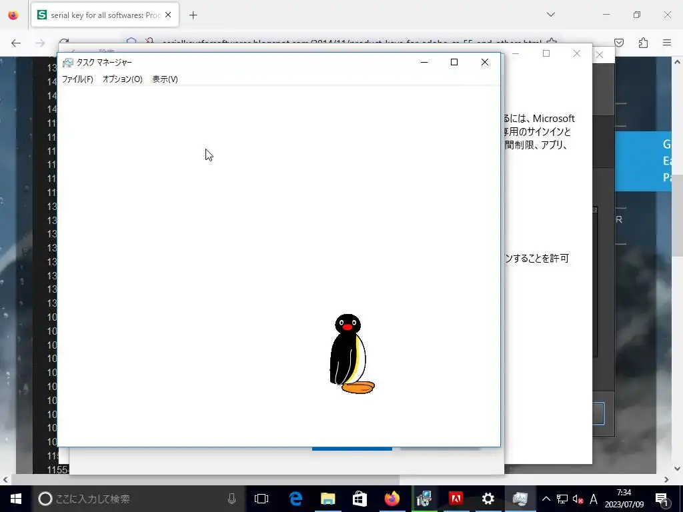The height and width of the screenshot is (512, 683).
Task: Click the Pingu penguin image
Action: (352, 354)
